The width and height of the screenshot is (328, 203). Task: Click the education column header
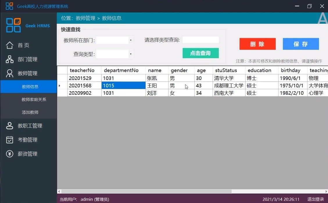tap(262, 70)
